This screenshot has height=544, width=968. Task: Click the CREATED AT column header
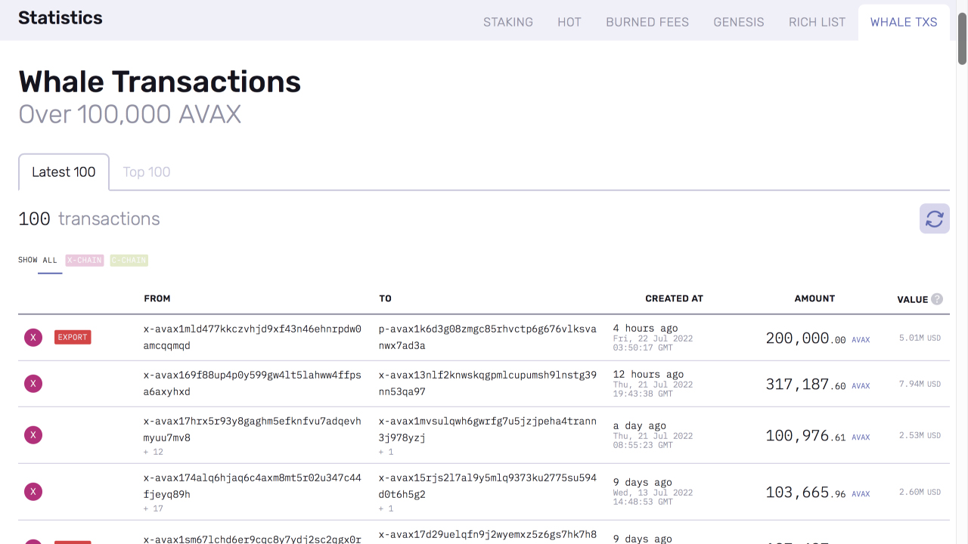tap(675, 298)
